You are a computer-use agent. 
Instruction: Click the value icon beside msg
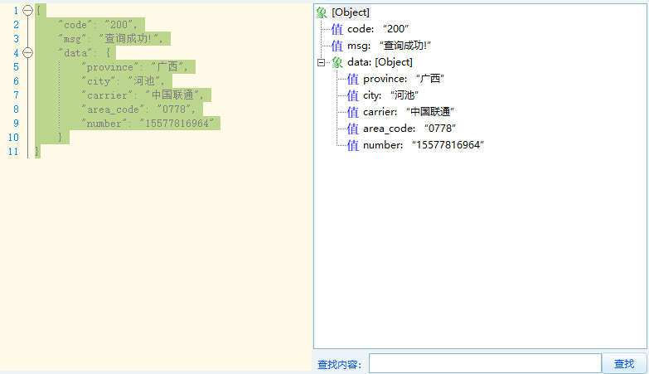(x=337, y=46)
